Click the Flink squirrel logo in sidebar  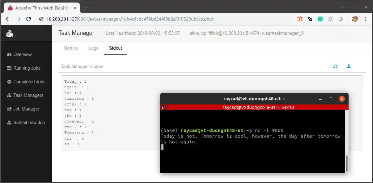[10, 34]
